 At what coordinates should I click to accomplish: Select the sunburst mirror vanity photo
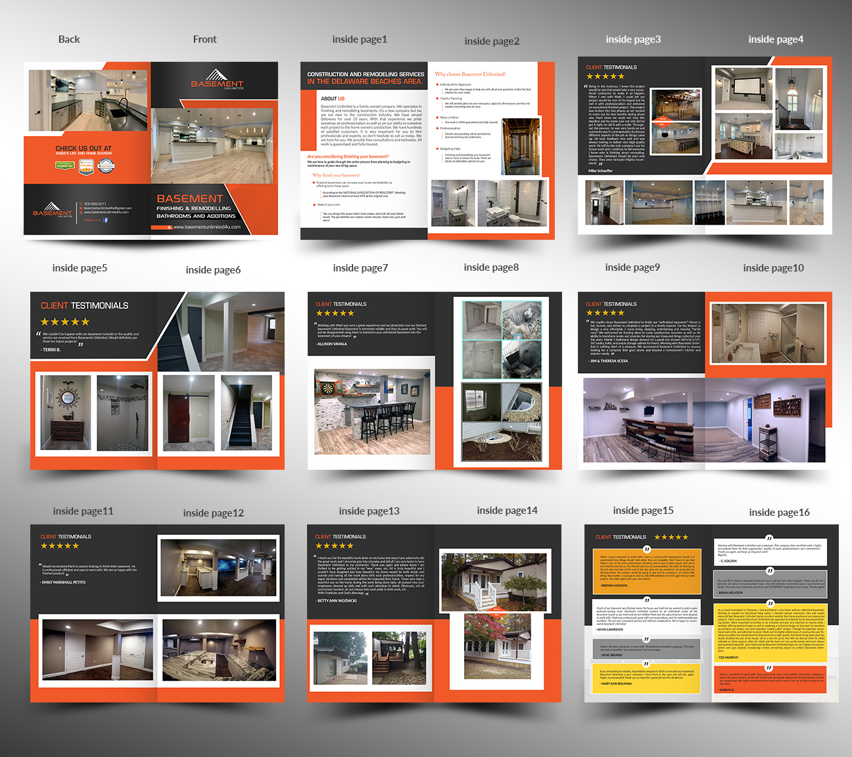coord(66,413)
